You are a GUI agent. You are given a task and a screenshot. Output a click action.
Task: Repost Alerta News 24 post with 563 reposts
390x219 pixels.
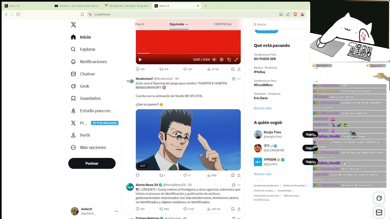point(164,209)
